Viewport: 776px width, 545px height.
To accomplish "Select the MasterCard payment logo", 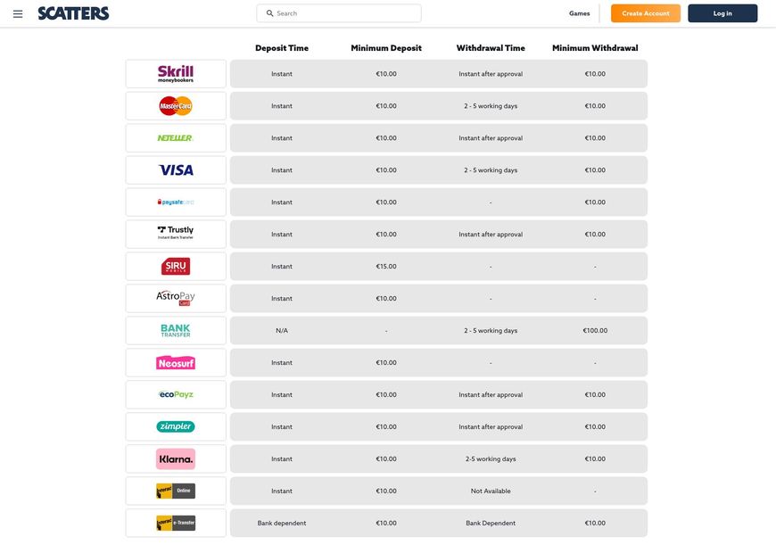I will (x=176, y=106).
